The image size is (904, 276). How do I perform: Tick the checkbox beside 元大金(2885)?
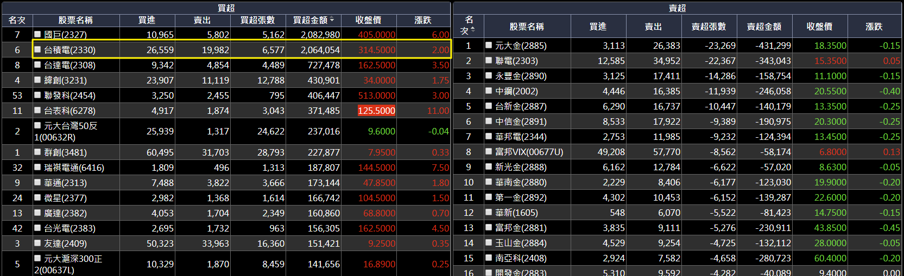[489, 45]
